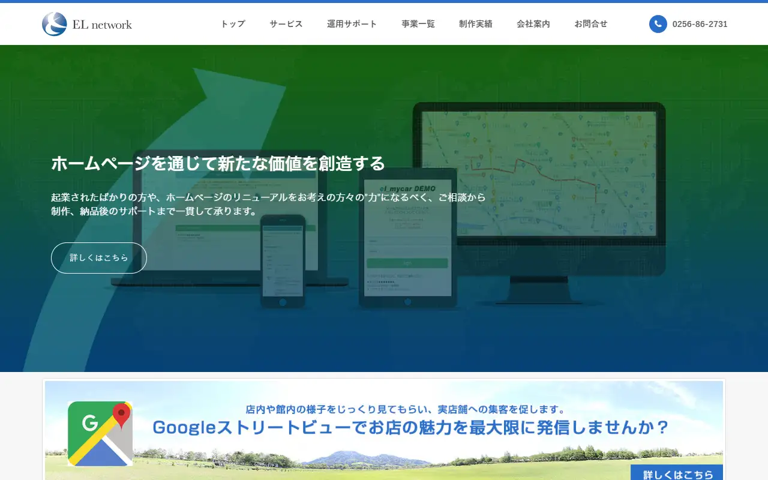This screenshot has height=480, width=768.
Task: Open the サービス menu item
Action: pyautogui.click(x=286, y=24)
